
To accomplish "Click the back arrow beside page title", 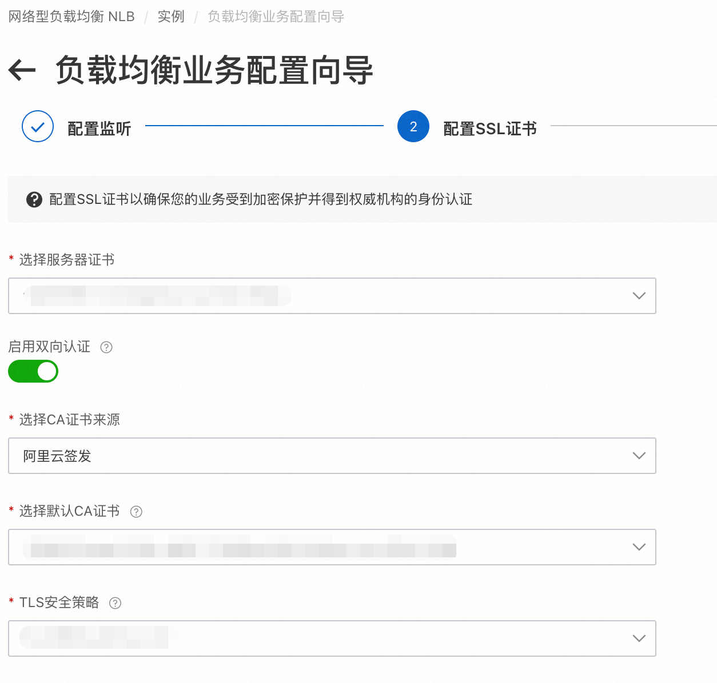I will click(x=22, y=71).
